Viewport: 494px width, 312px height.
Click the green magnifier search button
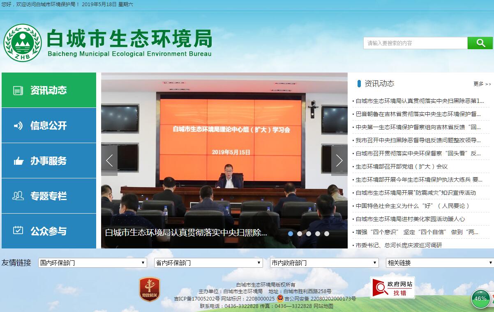pos(480,43)
